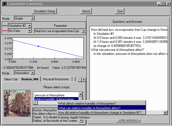Click the blue marker on the graph line
This screenshot has width=172, height=126.
click(x=38, y=46)
